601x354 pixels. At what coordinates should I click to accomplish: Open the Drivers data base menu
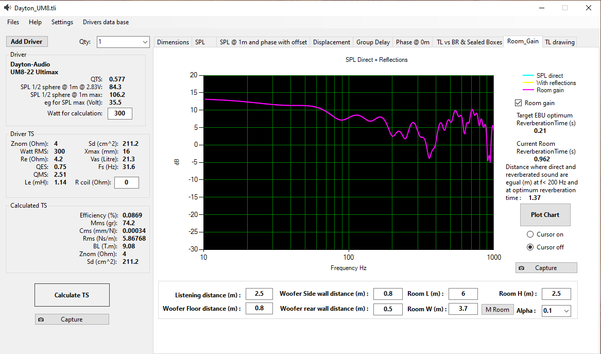tap(106, 22)
